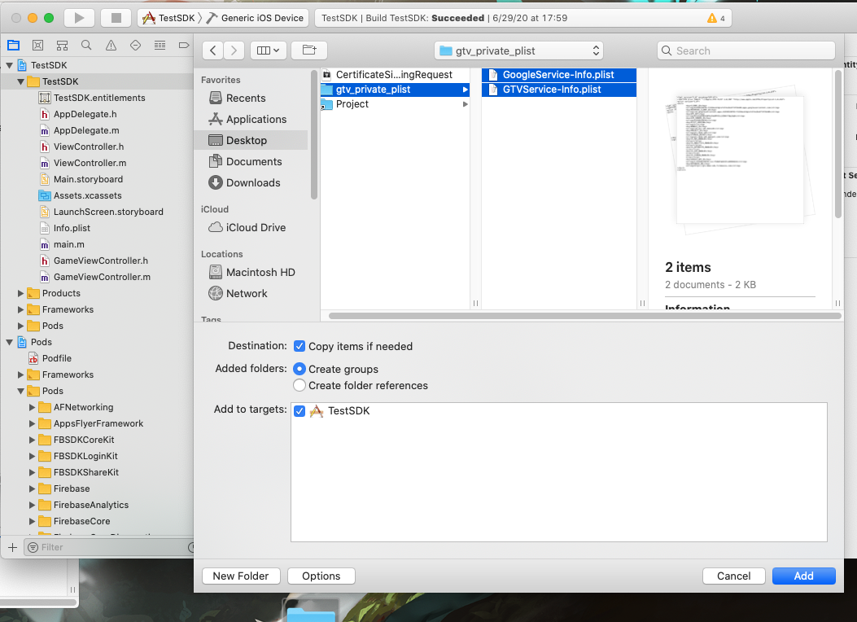Open the Debug navigator icon
857x622 pixels.
(160, 46)
